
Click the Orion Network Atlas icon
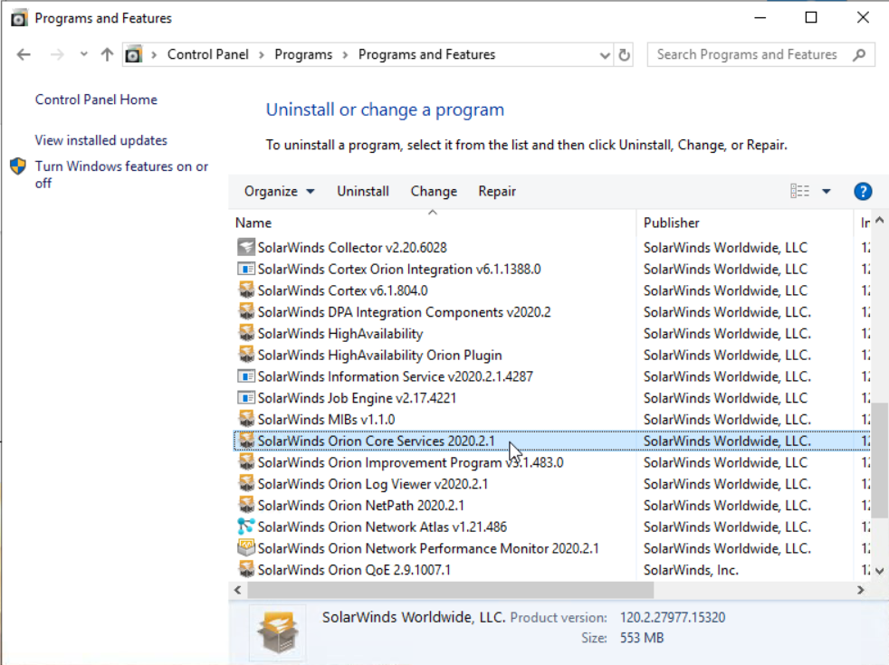245,527
